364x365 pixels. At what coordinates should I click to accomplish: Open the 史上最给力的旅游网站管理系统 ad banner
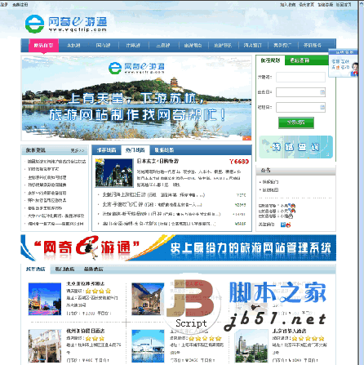point(179,247)
